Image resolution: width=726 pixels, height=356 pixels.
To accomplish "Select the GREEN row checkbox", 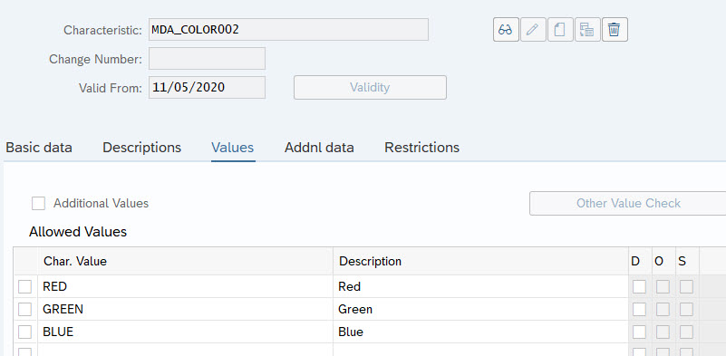I will click(x=25, y=309).
